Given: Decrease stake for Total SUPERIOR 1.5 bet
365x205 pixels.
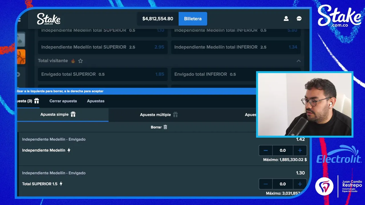Looking at the screenshot, I should (x=266, y=184).
